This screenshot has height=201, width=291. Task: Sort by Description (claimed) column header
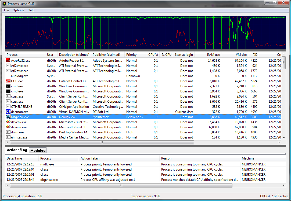tap(74, 55)
